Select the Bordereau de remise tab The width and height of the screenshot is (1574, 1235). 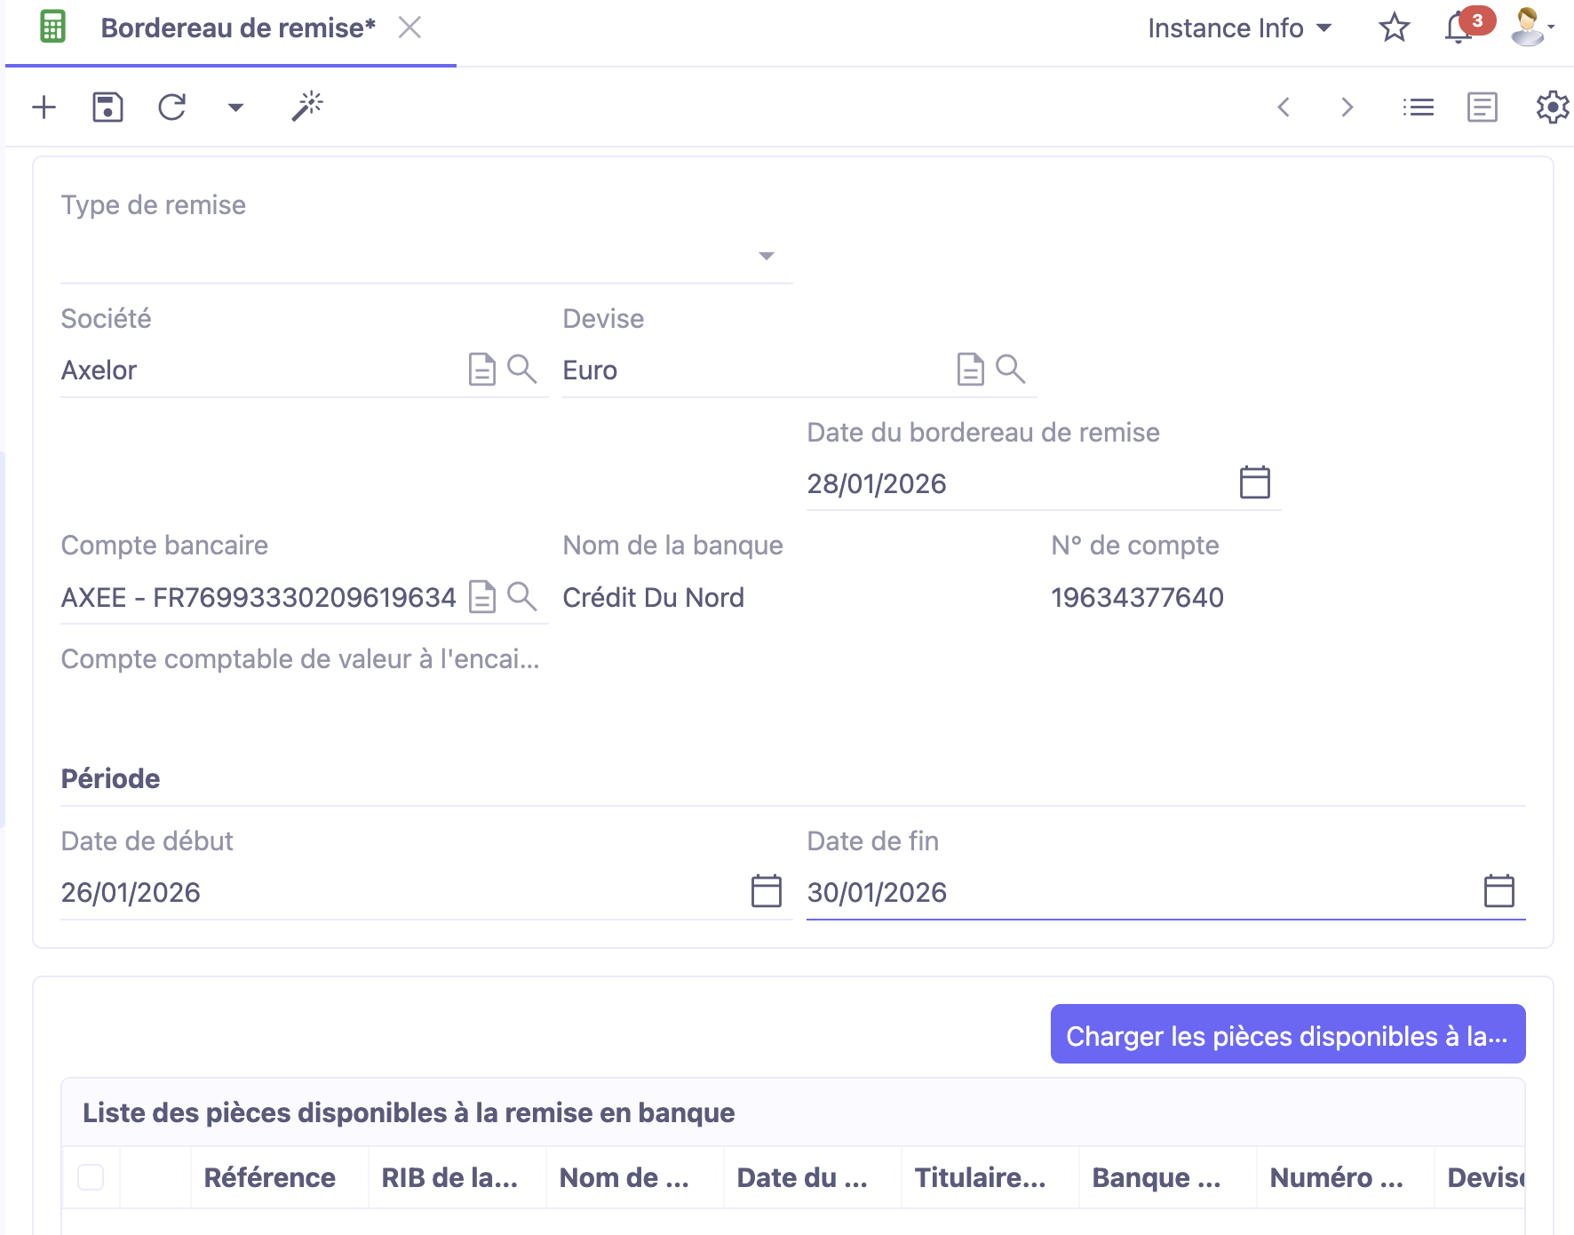click(x=235, y=27)
